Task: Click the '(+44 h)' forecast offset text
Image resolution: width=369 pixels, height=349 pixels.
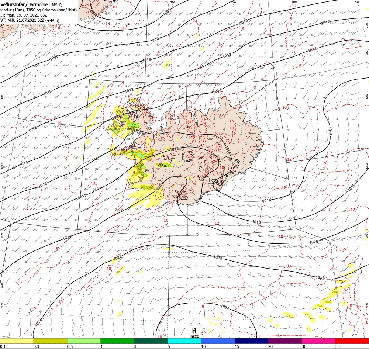Action: (x=52, y=20)
